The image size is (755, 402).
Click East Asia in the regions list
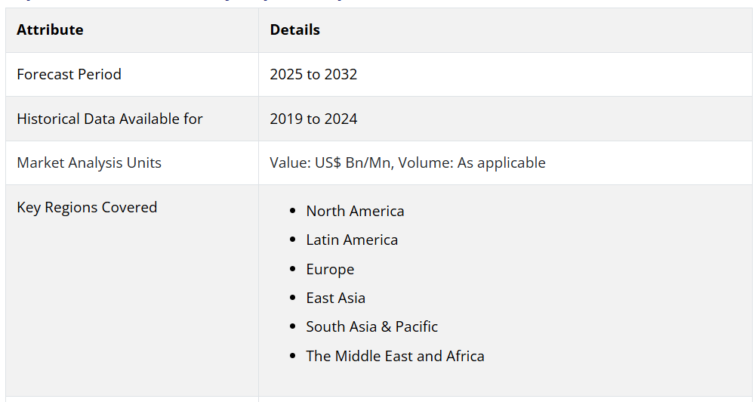coord(335,298)
